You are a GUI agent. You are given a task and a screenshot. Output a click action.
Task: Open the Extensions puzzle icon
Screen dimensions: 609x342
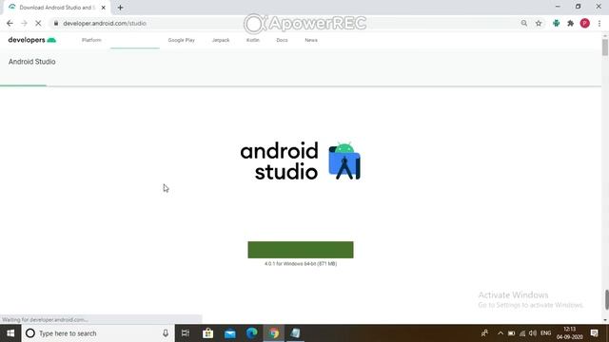(x=570, y=23)
